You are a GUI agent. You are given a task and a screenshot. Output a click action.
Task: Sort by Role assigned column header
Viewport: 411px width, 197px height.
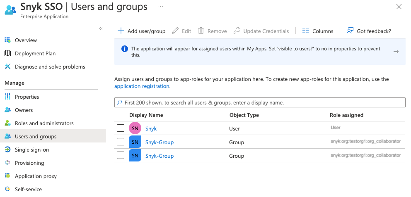click(346, 115)
